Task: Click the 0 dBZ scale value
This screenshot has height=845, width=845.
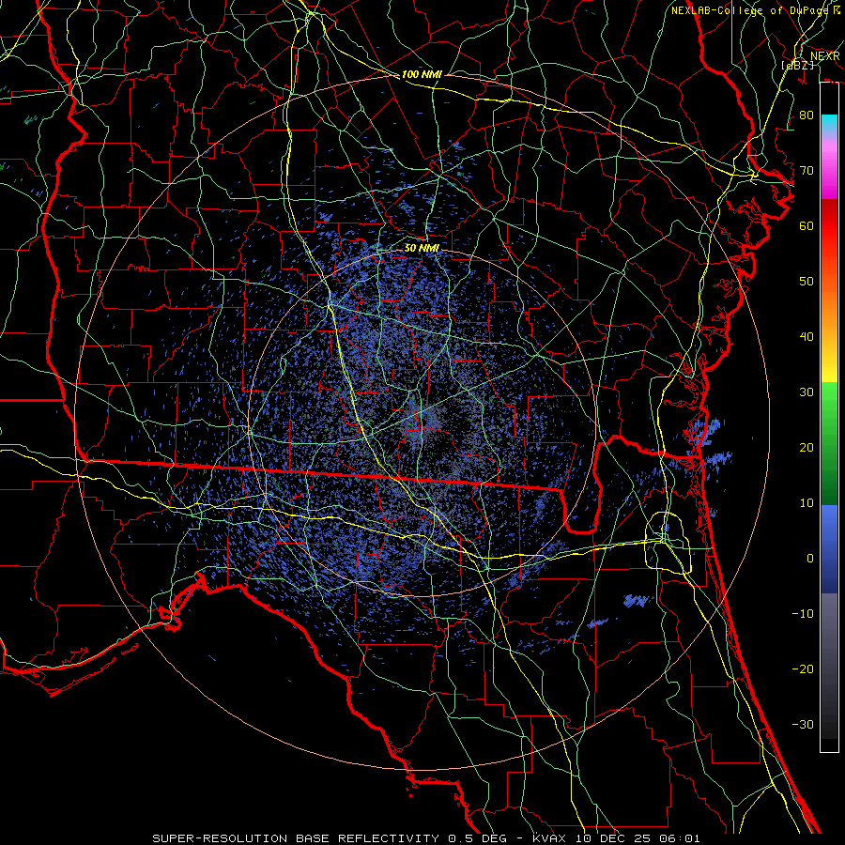Action: point(810,559)
